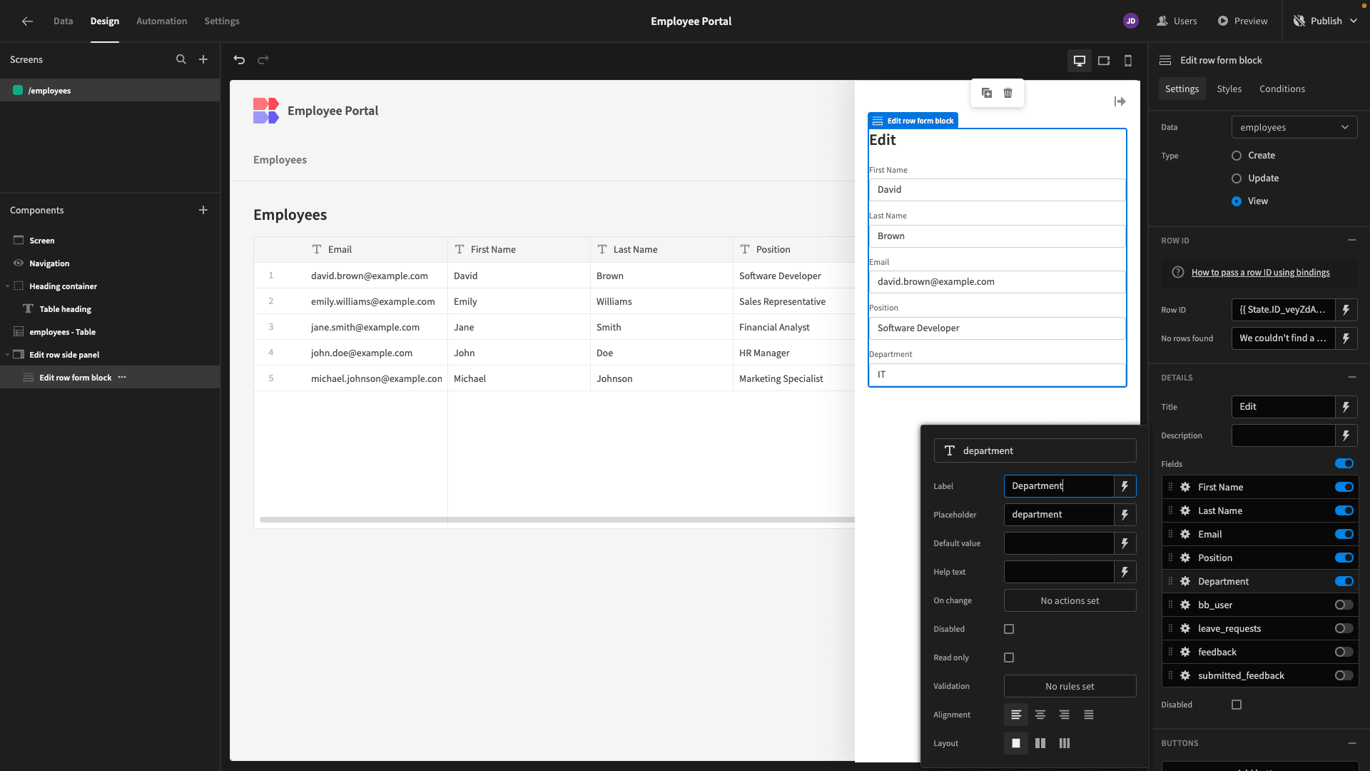
Task: Duplicate the Edit row form block
Action: [987, 93]
